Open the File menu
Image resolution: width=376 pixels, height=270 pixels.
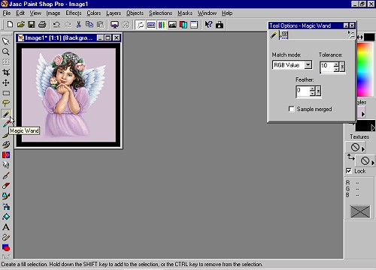coord(7,13)
